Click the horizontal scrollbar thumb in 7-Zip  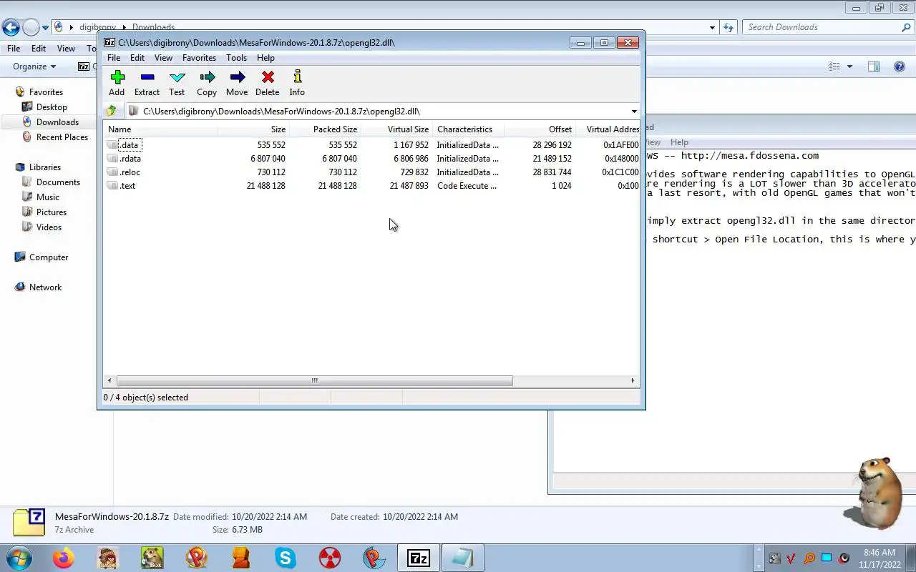[x=314, y=380]
